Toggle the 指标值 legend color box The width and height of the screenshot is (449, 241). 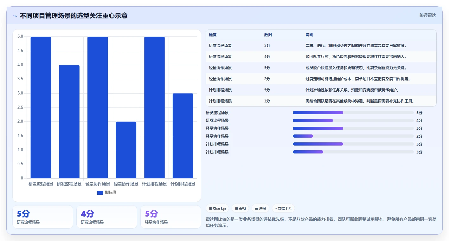[x=100, y=192]
